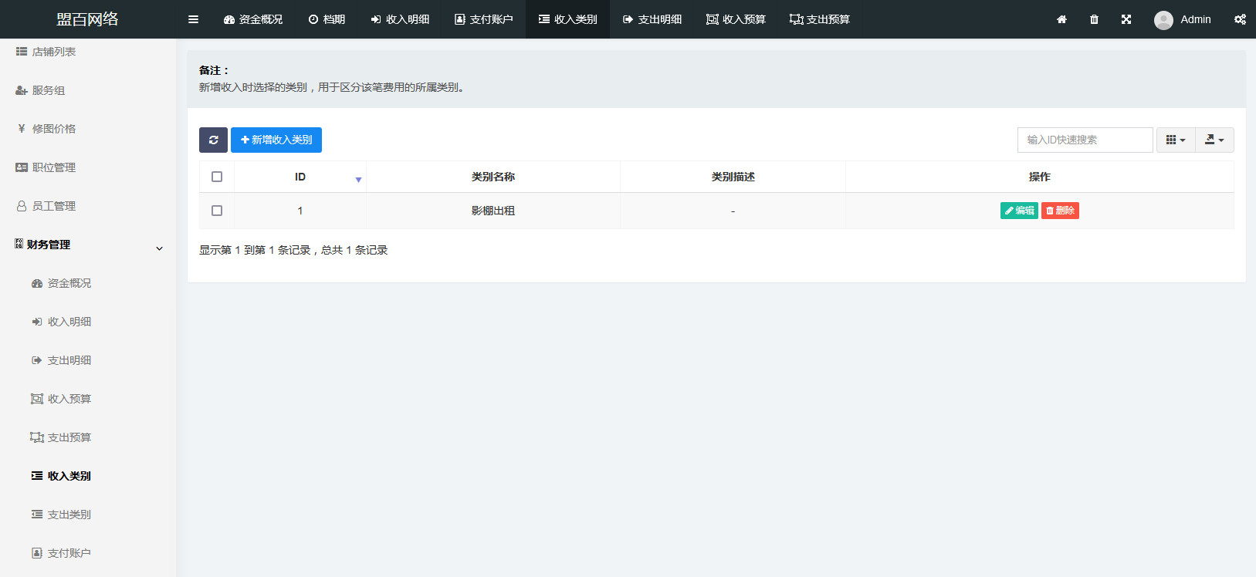Click the fullscreen expand icon
Image resolution: width=1256 pixels, height=577 pixels.
(x=1126, y=19)
